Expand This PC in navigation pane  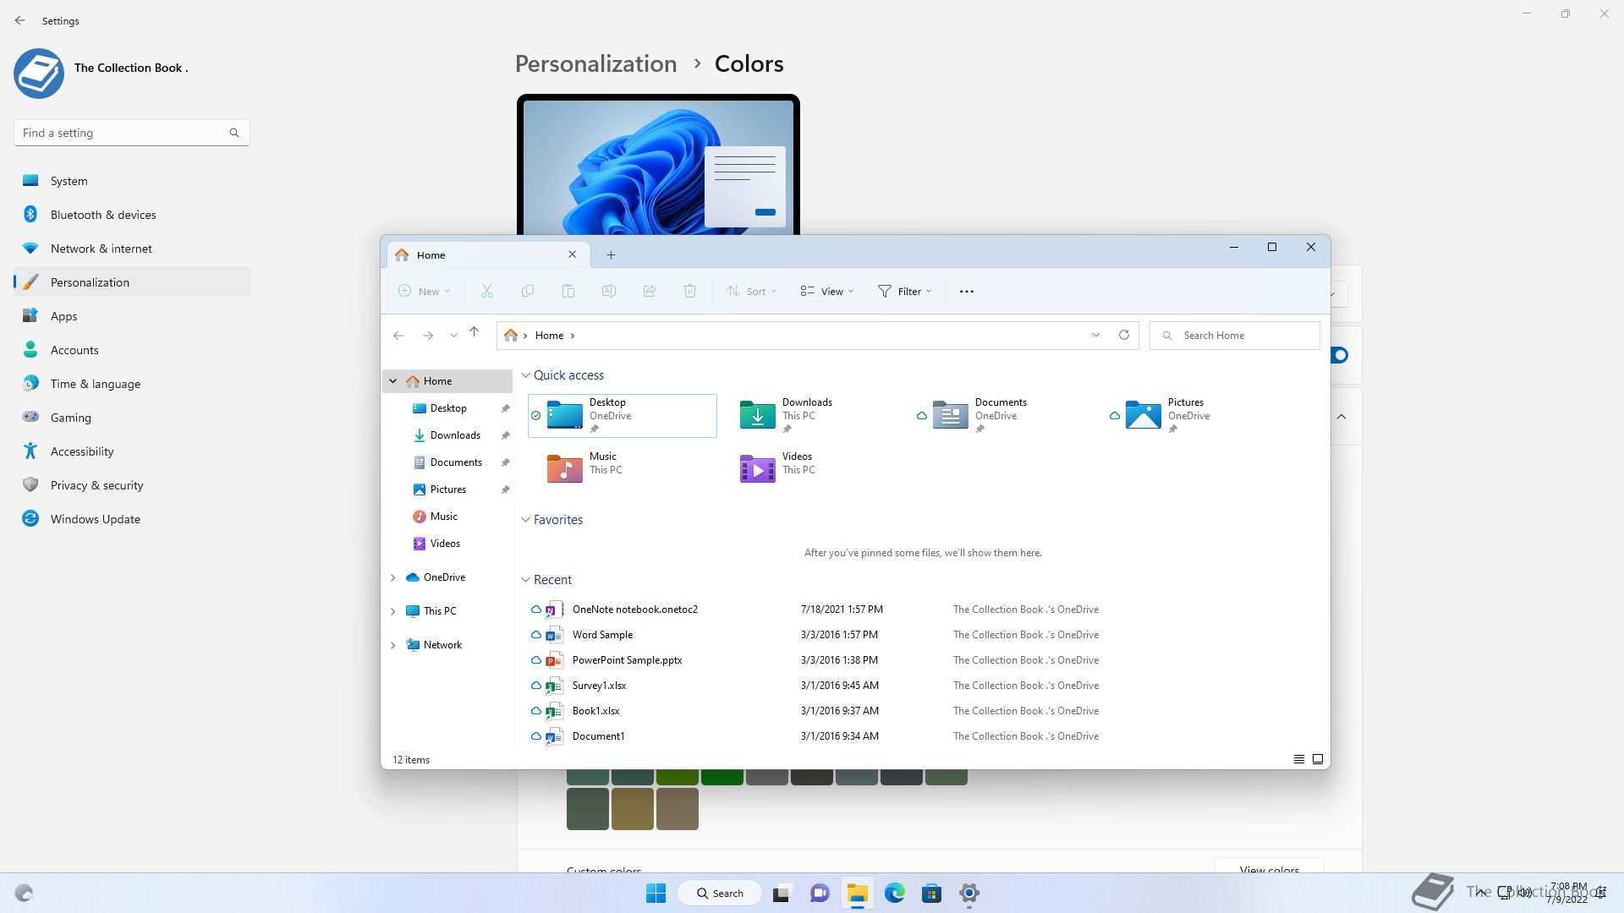click(x=392, y=611)
